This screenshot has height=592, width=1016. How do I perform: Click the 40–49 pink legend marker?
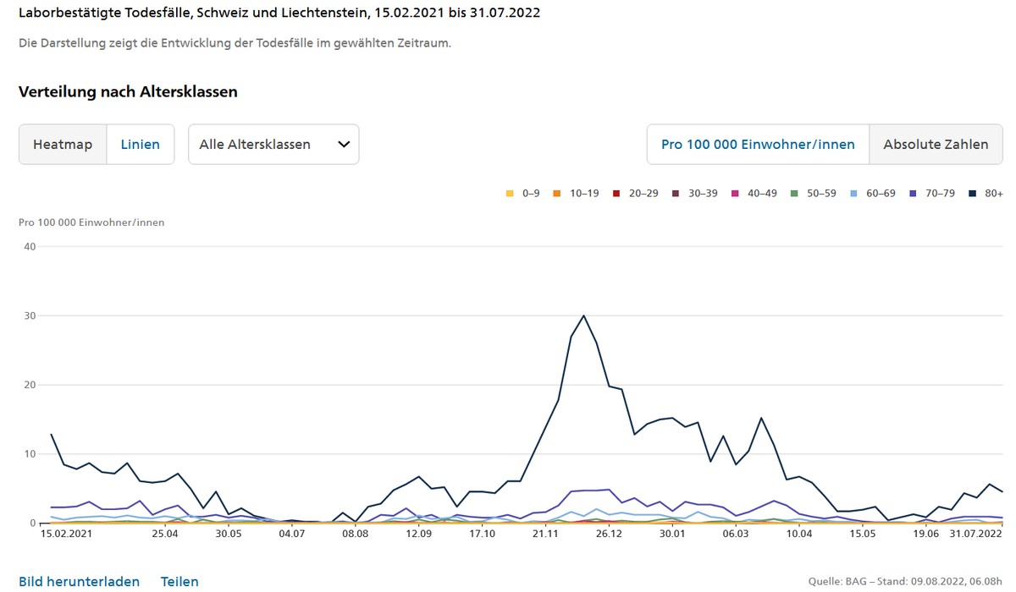735,194
